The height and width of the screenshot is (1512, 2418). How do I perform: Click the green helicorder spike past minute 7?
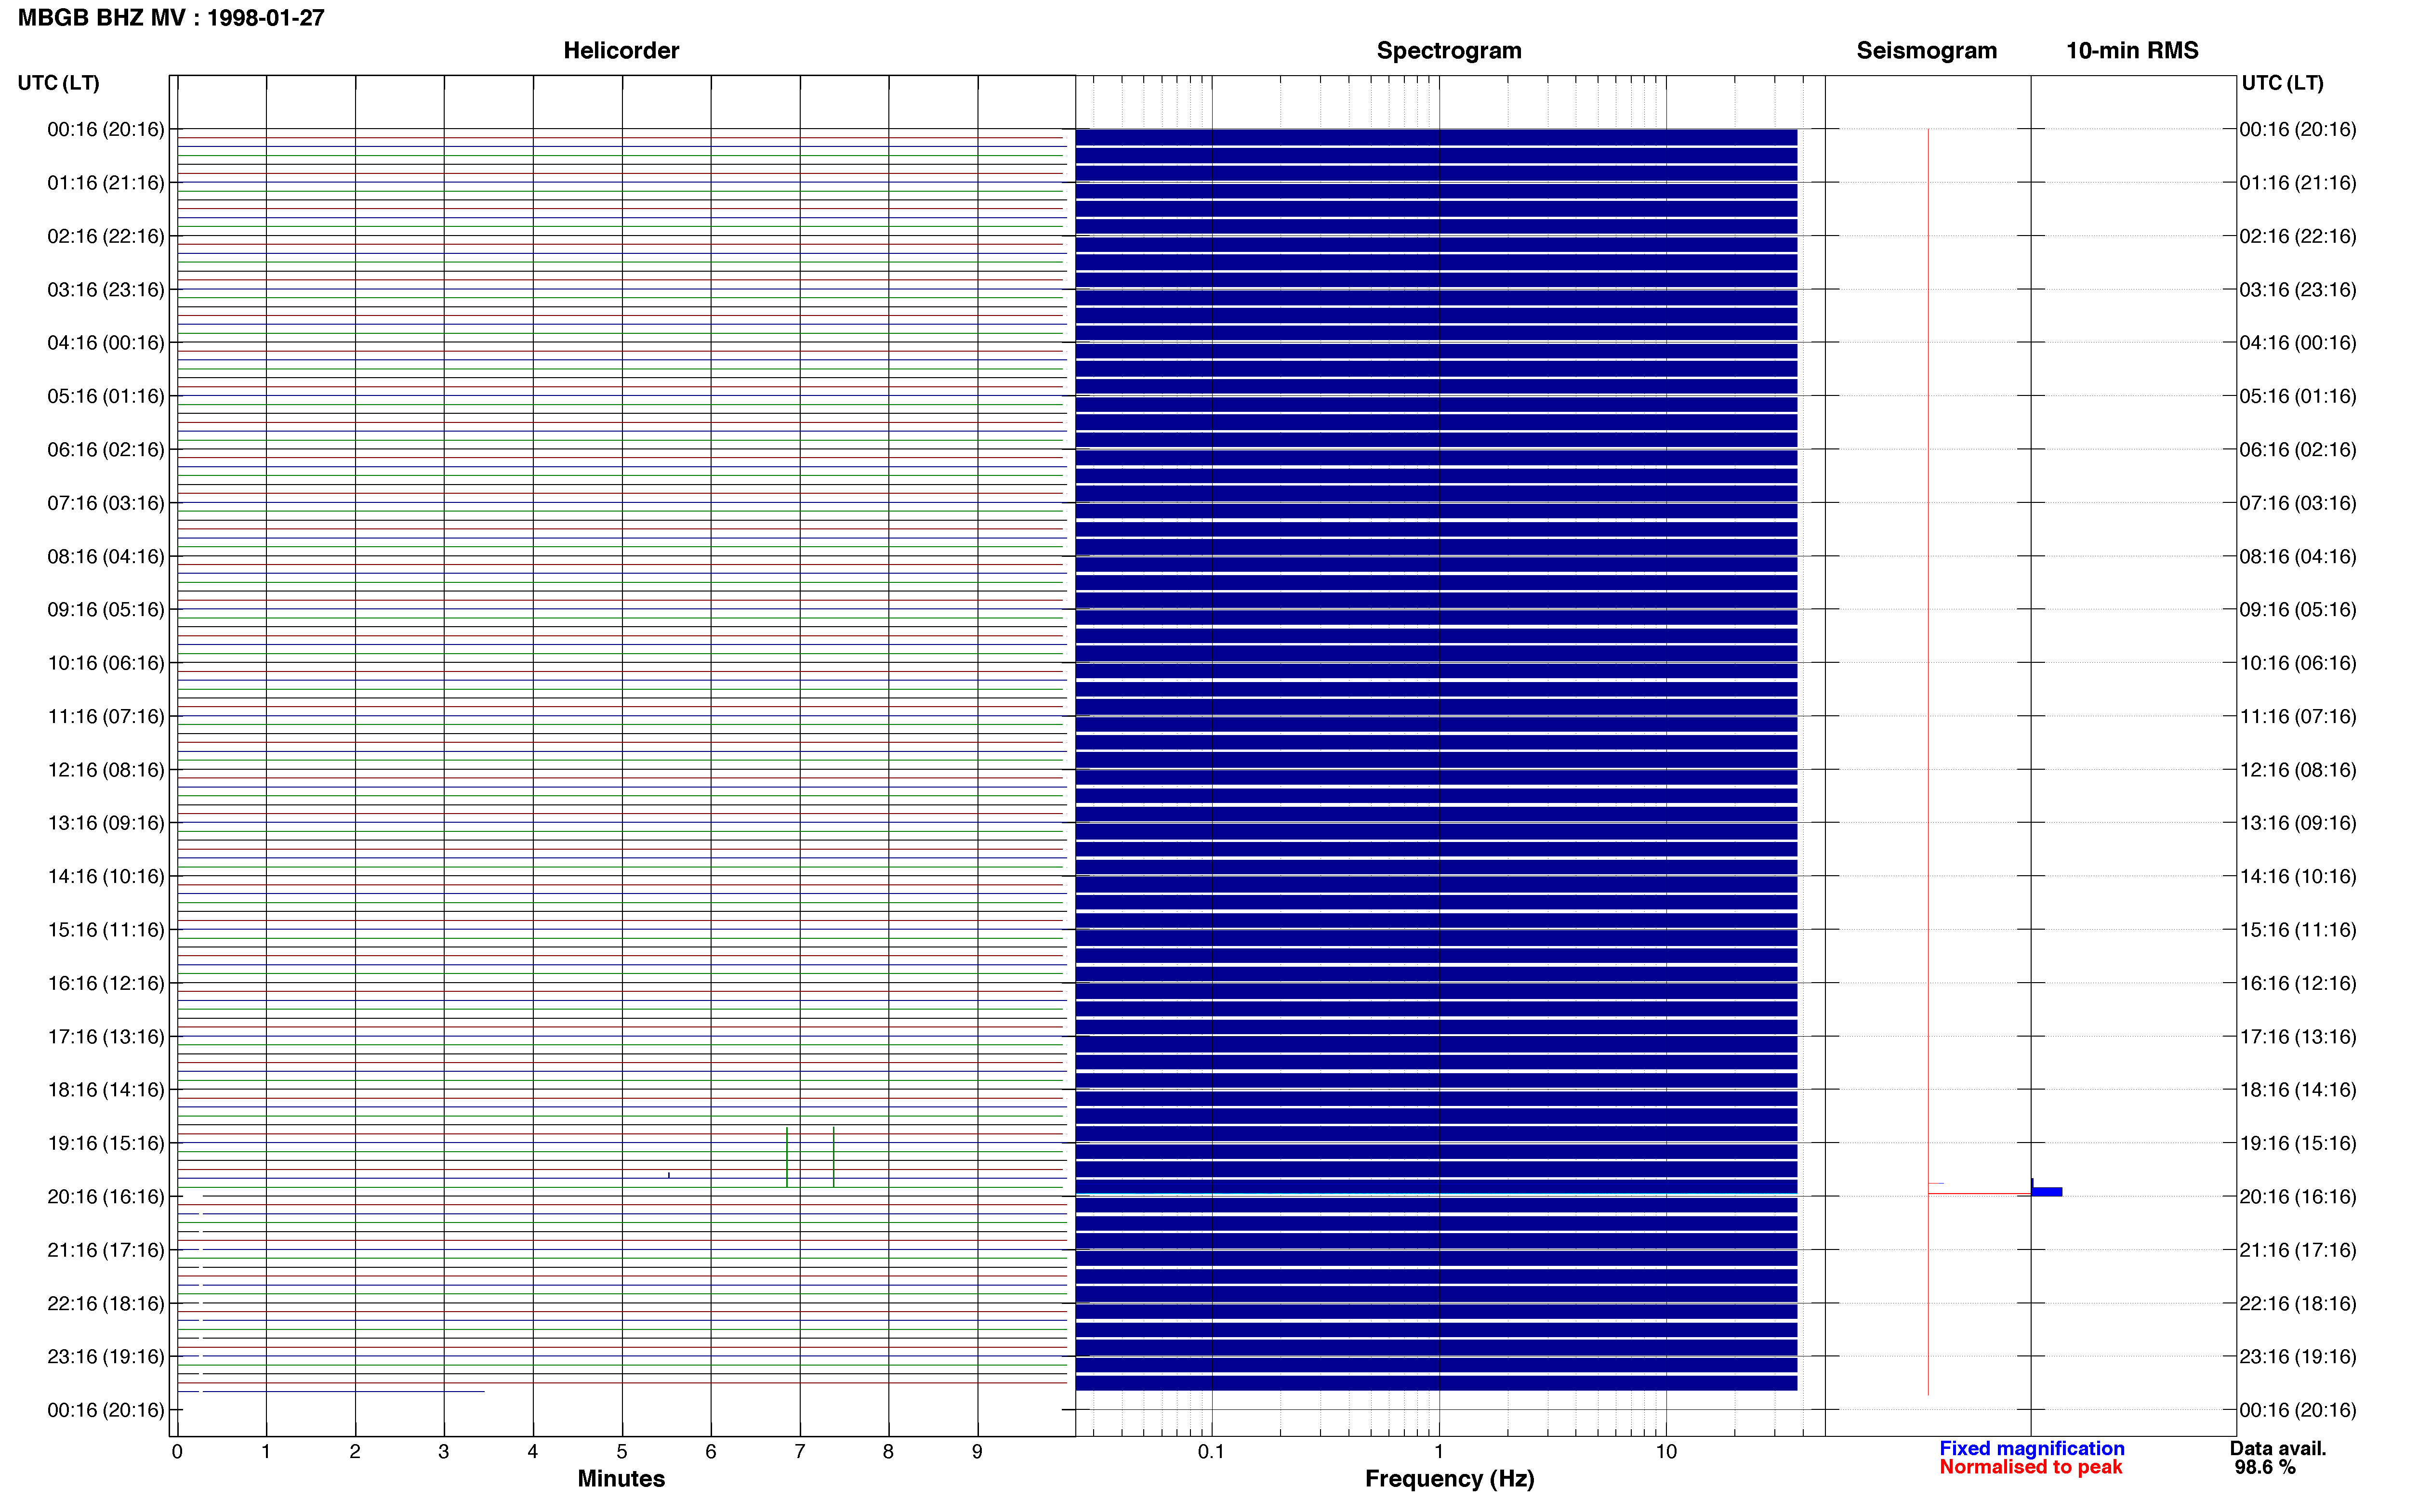pos(833,1157)
